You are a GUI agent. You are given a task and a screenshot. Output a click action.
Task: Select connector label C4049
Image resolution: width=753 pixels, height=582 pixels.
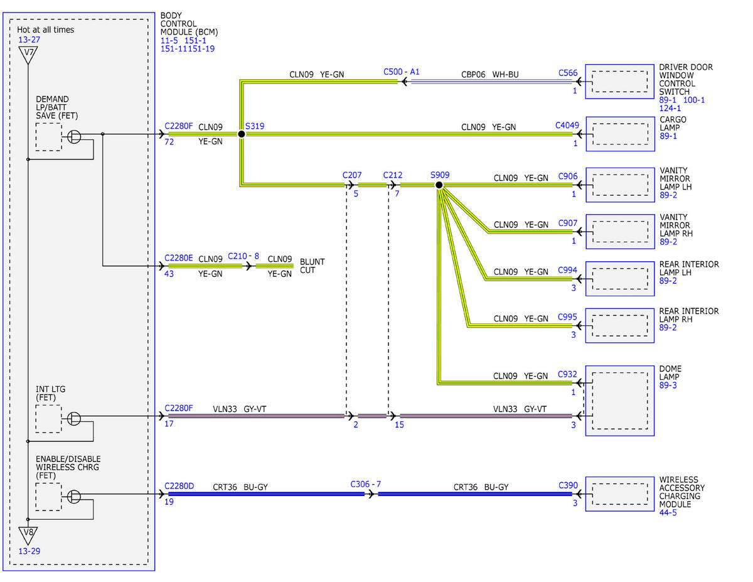click(567, 126)
